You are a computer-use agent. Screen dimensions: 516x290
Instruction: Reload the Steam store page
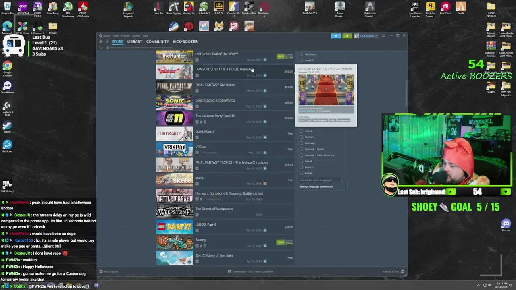[101, 48]
